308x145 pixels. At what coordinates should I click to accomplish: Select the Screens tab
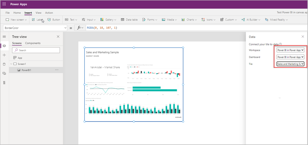coord(17,43)
